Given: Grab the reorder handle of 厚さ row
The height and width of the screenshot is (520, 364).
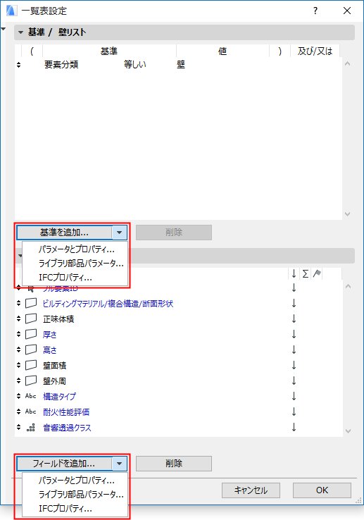Looking at the screenshot, I should [18, 334].
